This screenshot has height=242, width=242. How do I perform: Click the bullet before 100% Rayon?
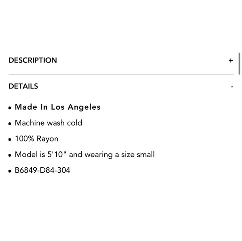[x=10, y=139]
